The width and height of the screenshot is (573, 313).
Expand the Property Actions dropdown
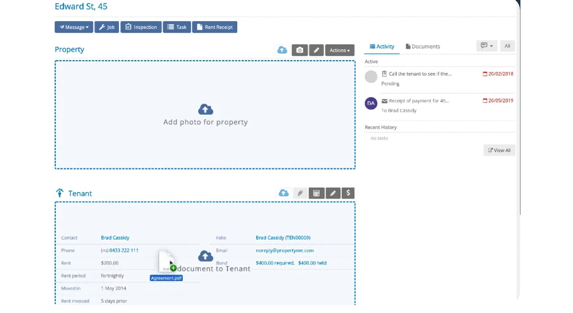coord(340,50)
